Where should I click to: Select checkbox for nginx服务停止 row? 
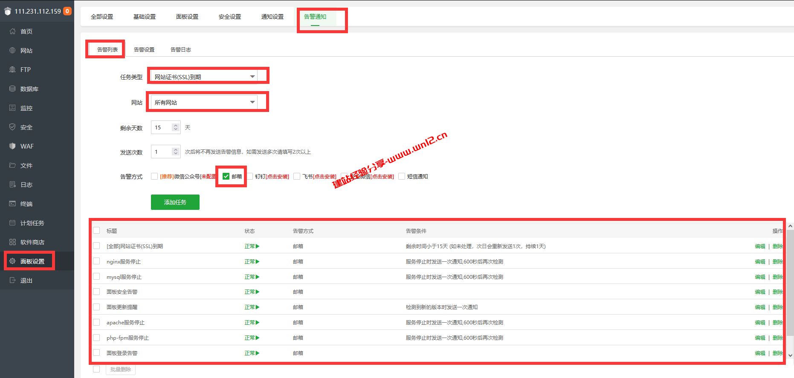96,261
